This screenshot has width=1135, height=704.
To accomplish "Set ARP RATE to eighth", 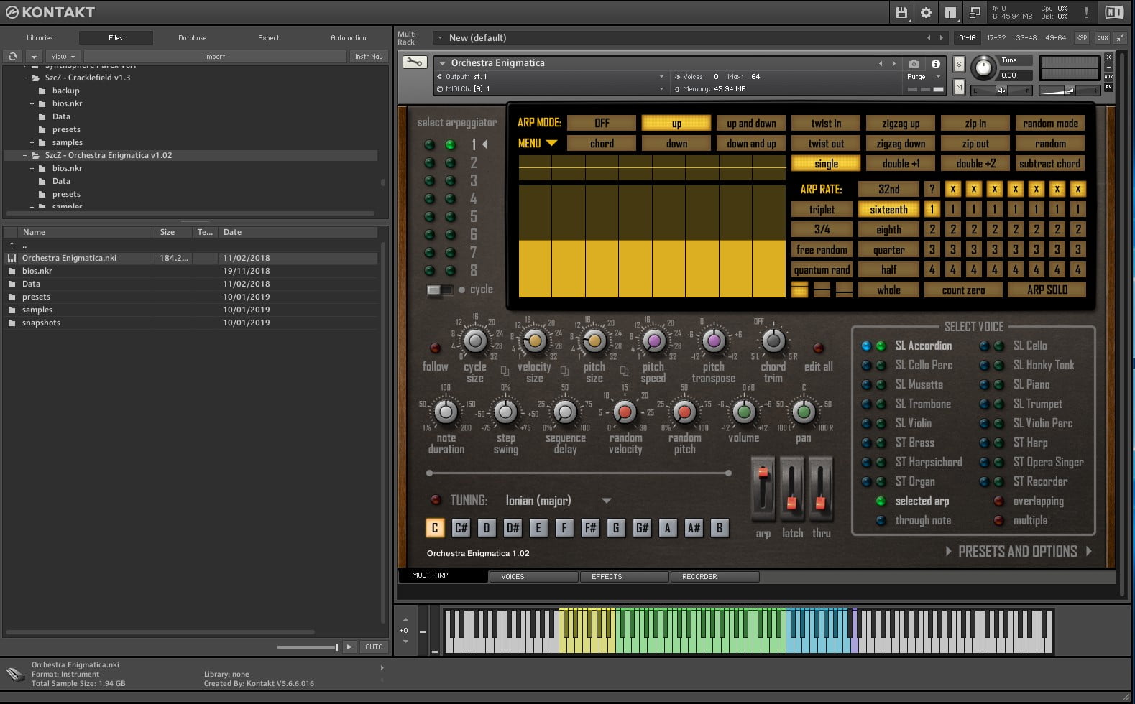I will pyautogui.click(x=888, y=230).
